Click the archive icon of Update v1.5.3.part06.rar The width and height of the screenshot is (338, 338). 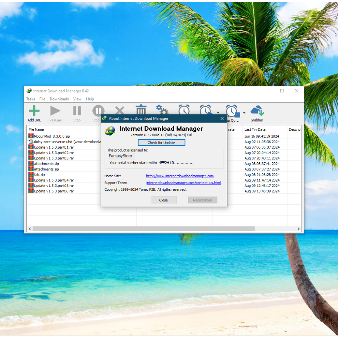click(x=31, y=190)
